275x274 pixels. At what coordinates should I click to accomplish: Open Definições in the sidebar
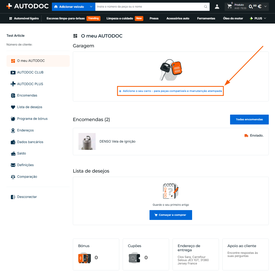[x=25, y=165]
